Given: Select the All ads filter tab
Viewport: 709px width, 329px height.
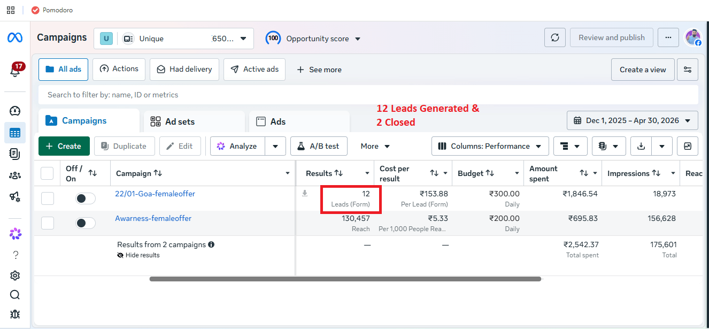Looking at the screenshot, I should [x=64, y=70].
